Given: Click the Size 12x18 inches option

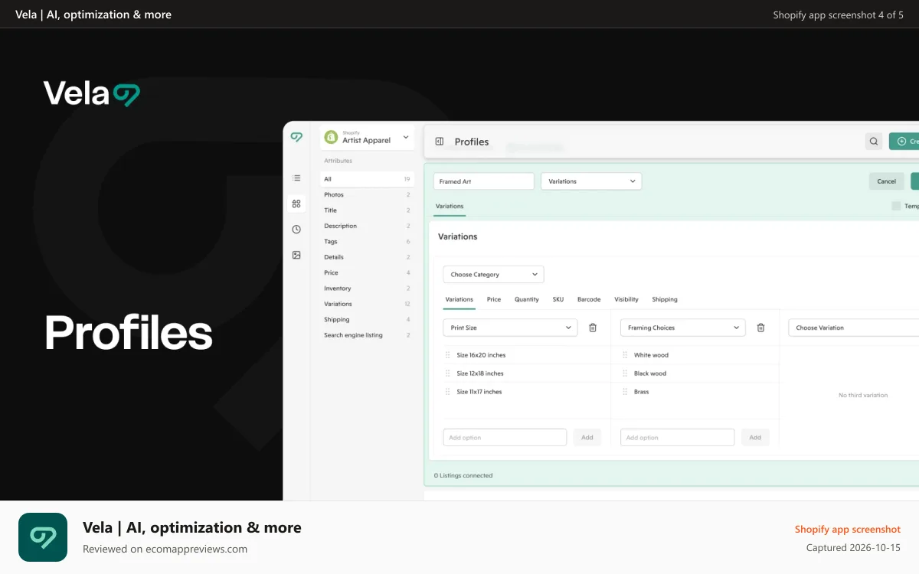Looking at the screenshot, I should coord(480,373).
